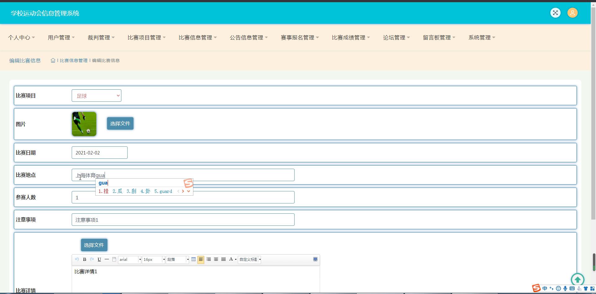Open the 自定义标题 dropdown

(x=250, y=259)
